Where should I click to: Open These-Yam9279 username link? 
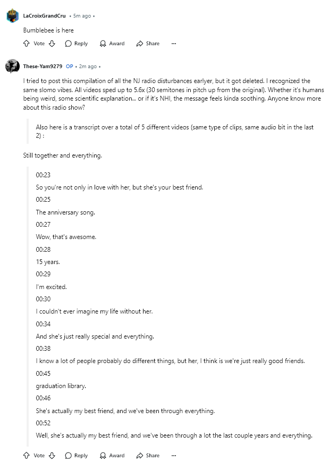[43, 67]
